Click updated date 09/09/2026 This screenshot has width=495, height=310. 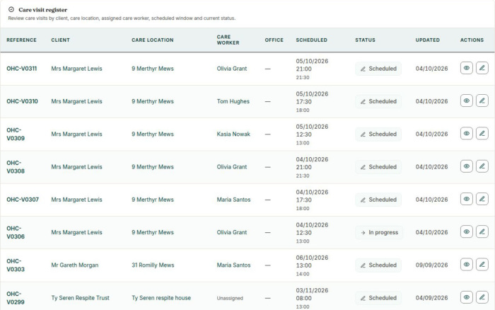(431, 265)
